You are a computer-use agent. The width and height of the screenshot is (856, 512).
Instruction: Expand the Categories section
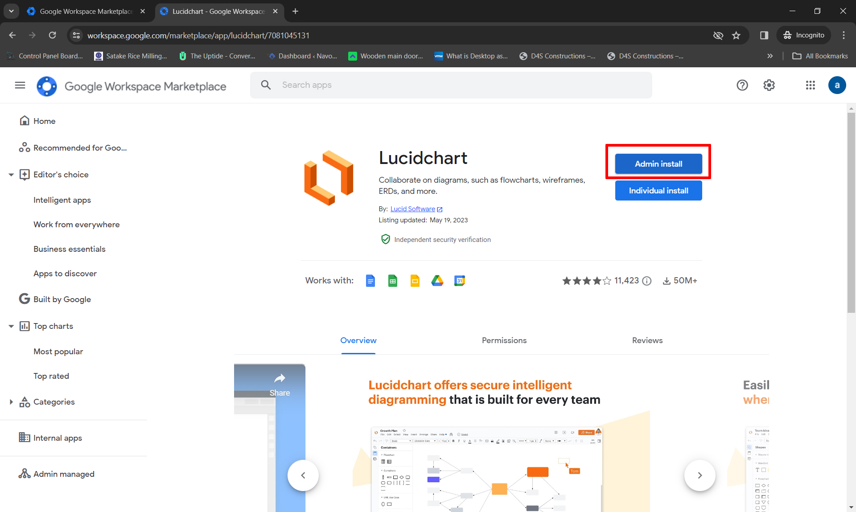coord(11,402)
